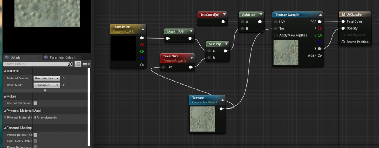Expand the Physical Material Mask array
The width and height of the screenshot is (379, 148).
pos(5,118)
